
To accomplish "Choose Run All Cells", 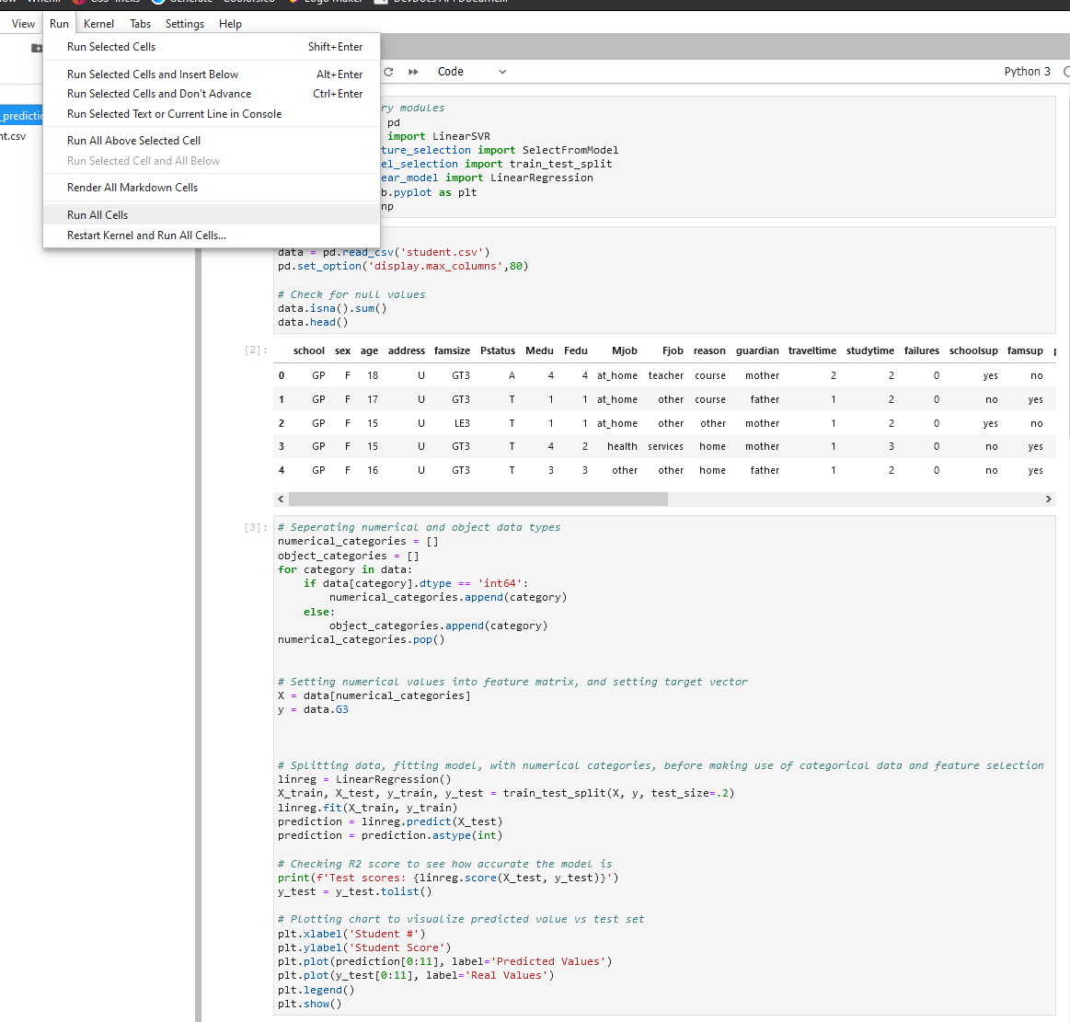I will click(x=212, y=215).
